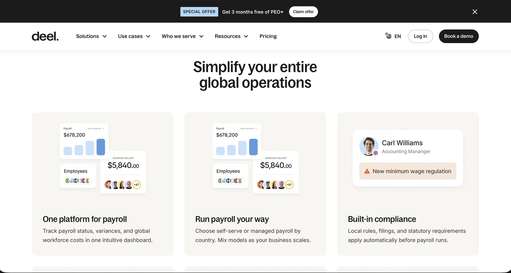Click the globe language icon
This screenshot has width=511, height=273.
[x=388, y=36]
